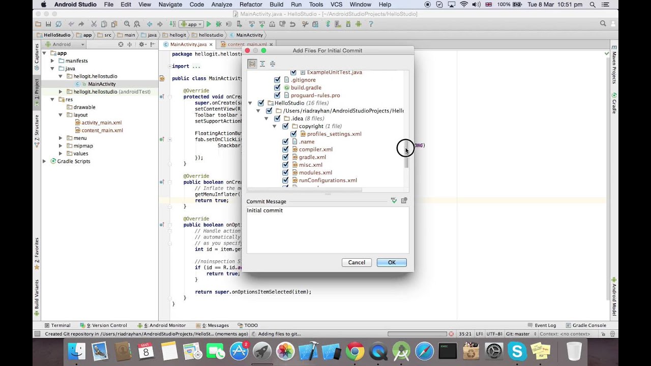Click scroll-from-source target icon in Project panel

121,44
